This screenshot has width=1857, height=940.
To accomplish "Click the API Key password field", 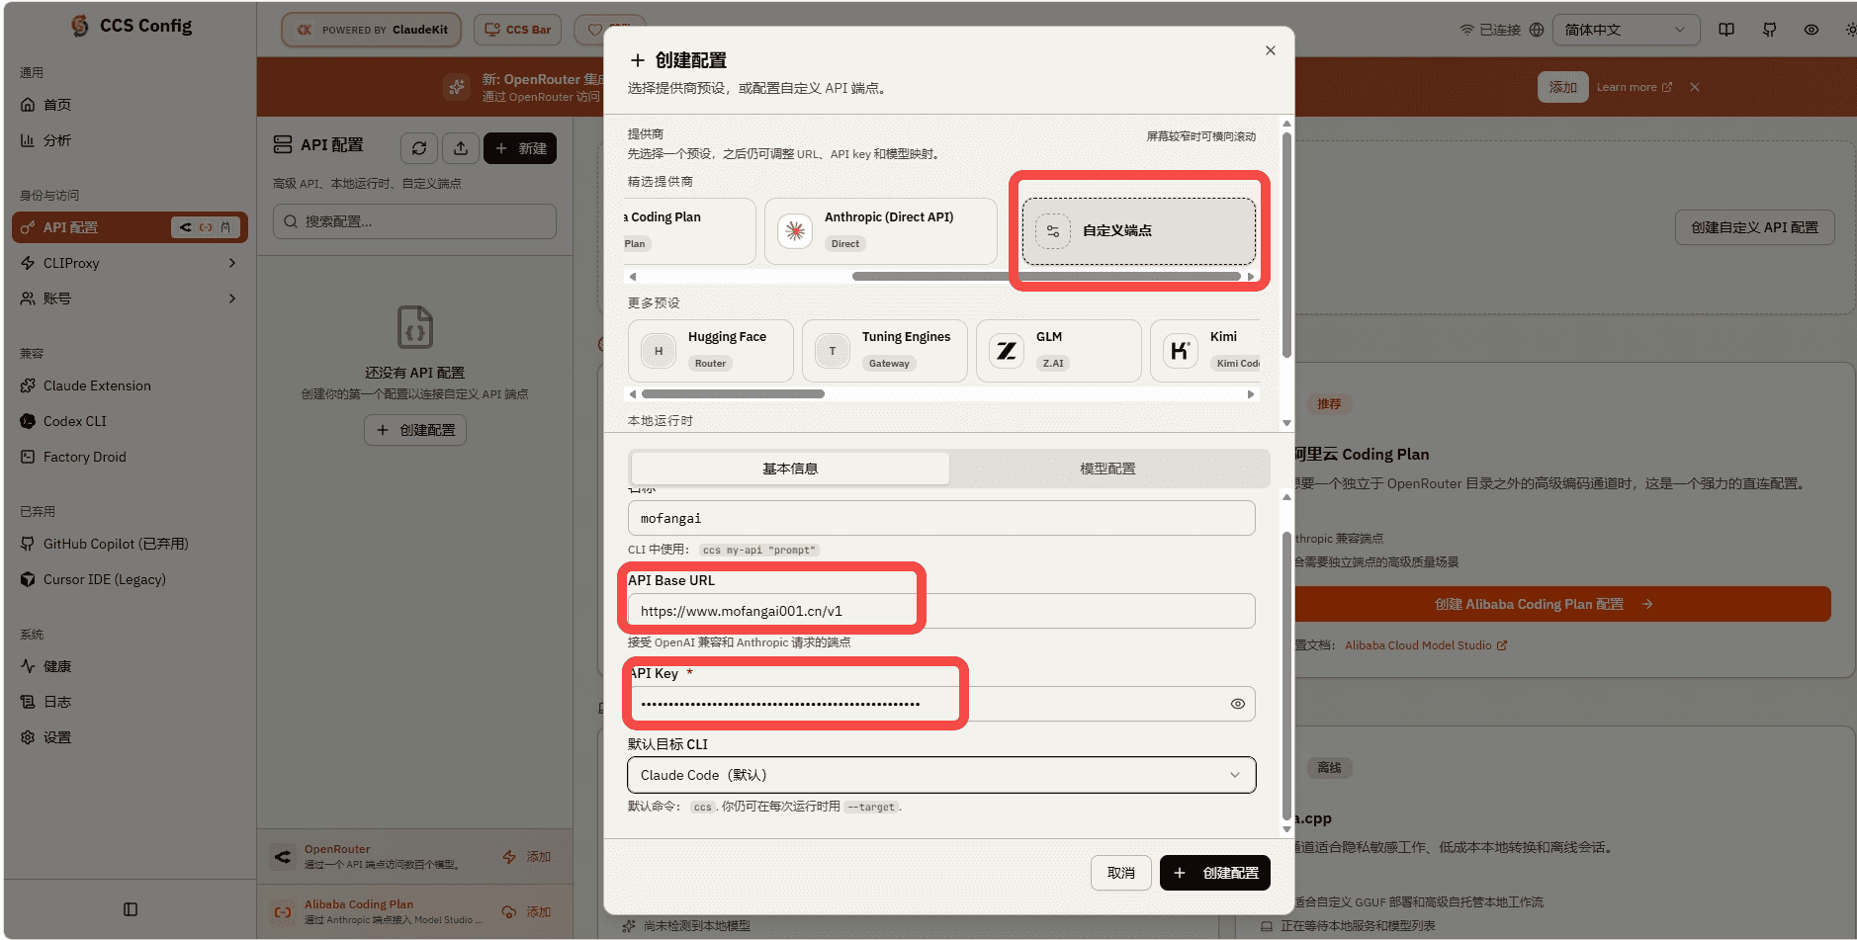I will [x=941, y=704].
